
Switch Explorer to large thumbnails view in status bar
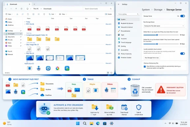click(x=111, y=73)
